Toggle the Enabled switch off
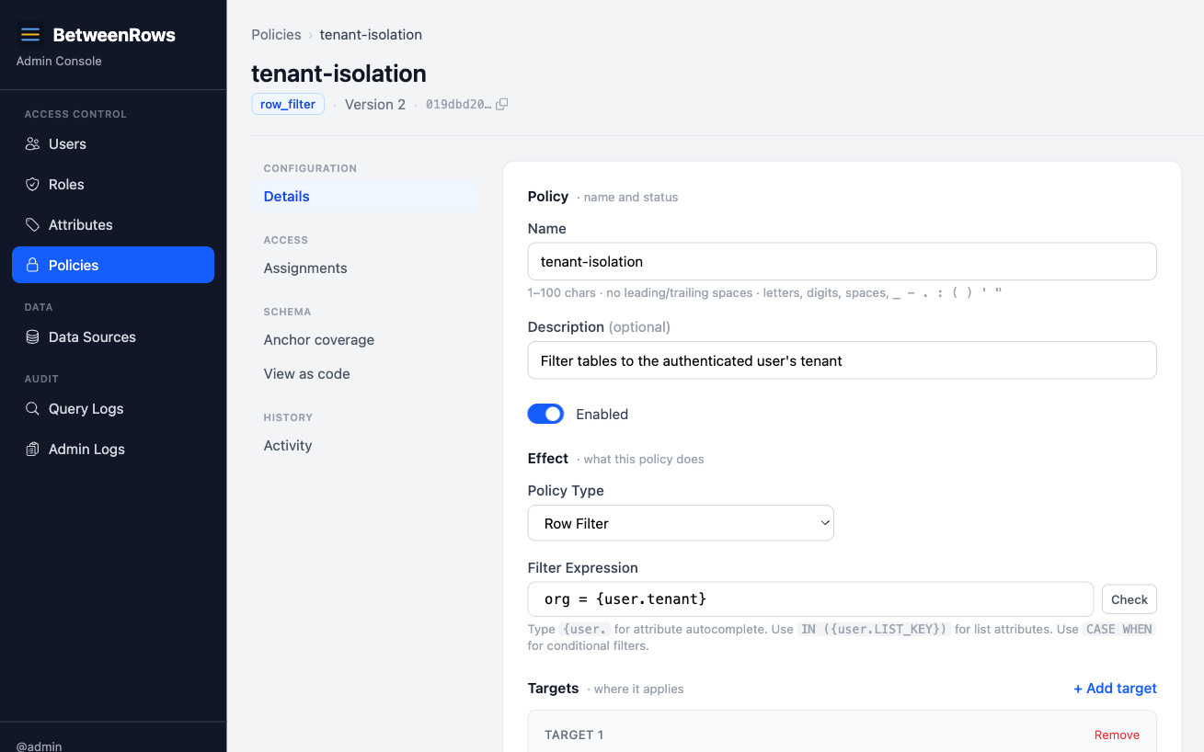The height and width of the screenshot is (752, 1204). click(545, 415)
